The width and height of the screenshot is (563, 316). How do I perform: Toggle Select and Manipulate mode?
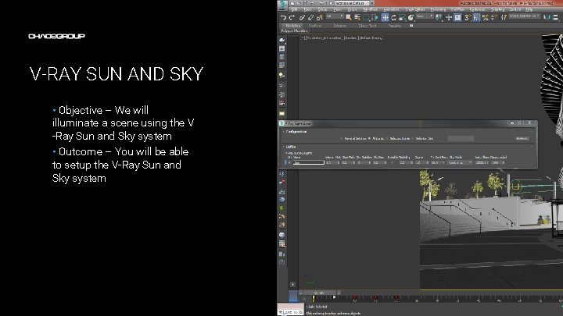pos(449,17)
